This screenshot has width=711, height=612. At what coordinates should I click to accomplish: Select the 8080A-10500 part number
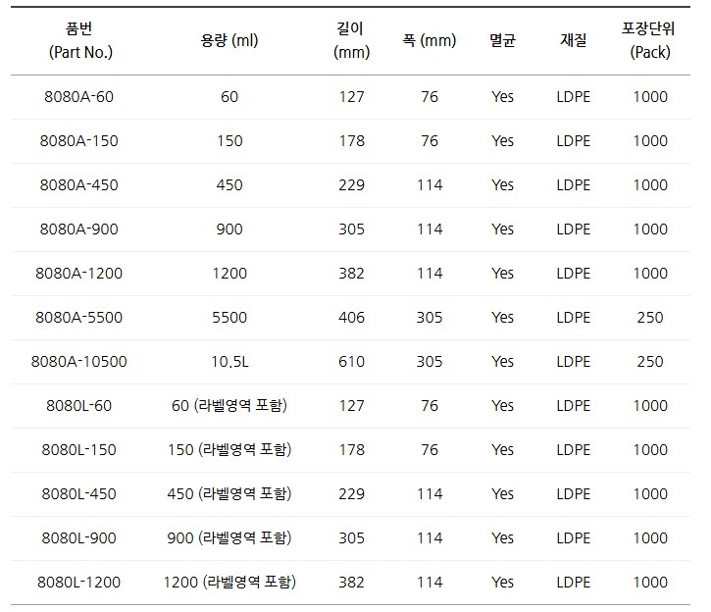point(78,362)
